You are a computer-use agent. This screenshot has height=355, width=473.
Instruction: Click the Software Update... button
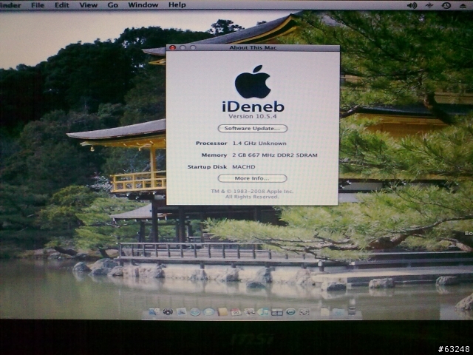(x=253, y=128)
